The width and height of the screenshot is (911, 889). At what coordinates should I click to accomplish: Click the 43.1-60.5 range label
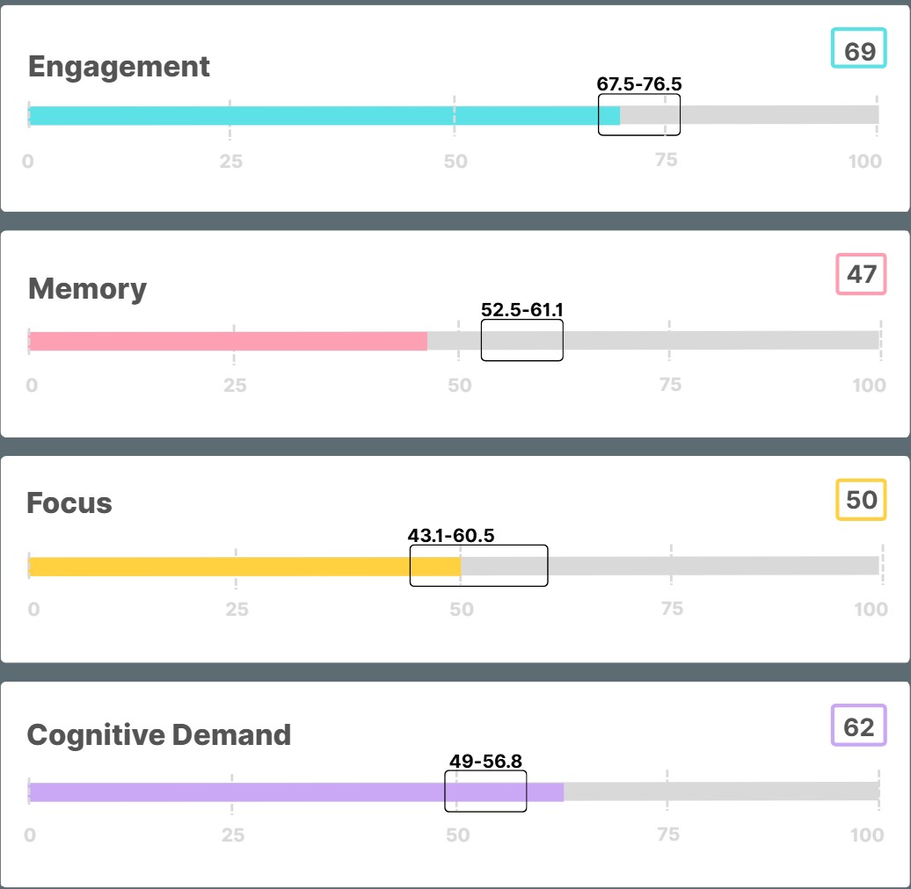pyautogui.click(x=451, y=535)
